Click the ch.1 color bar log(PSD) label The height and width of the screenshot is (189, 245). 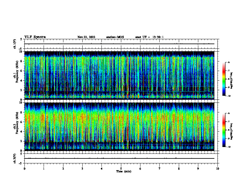coord(232,80)
